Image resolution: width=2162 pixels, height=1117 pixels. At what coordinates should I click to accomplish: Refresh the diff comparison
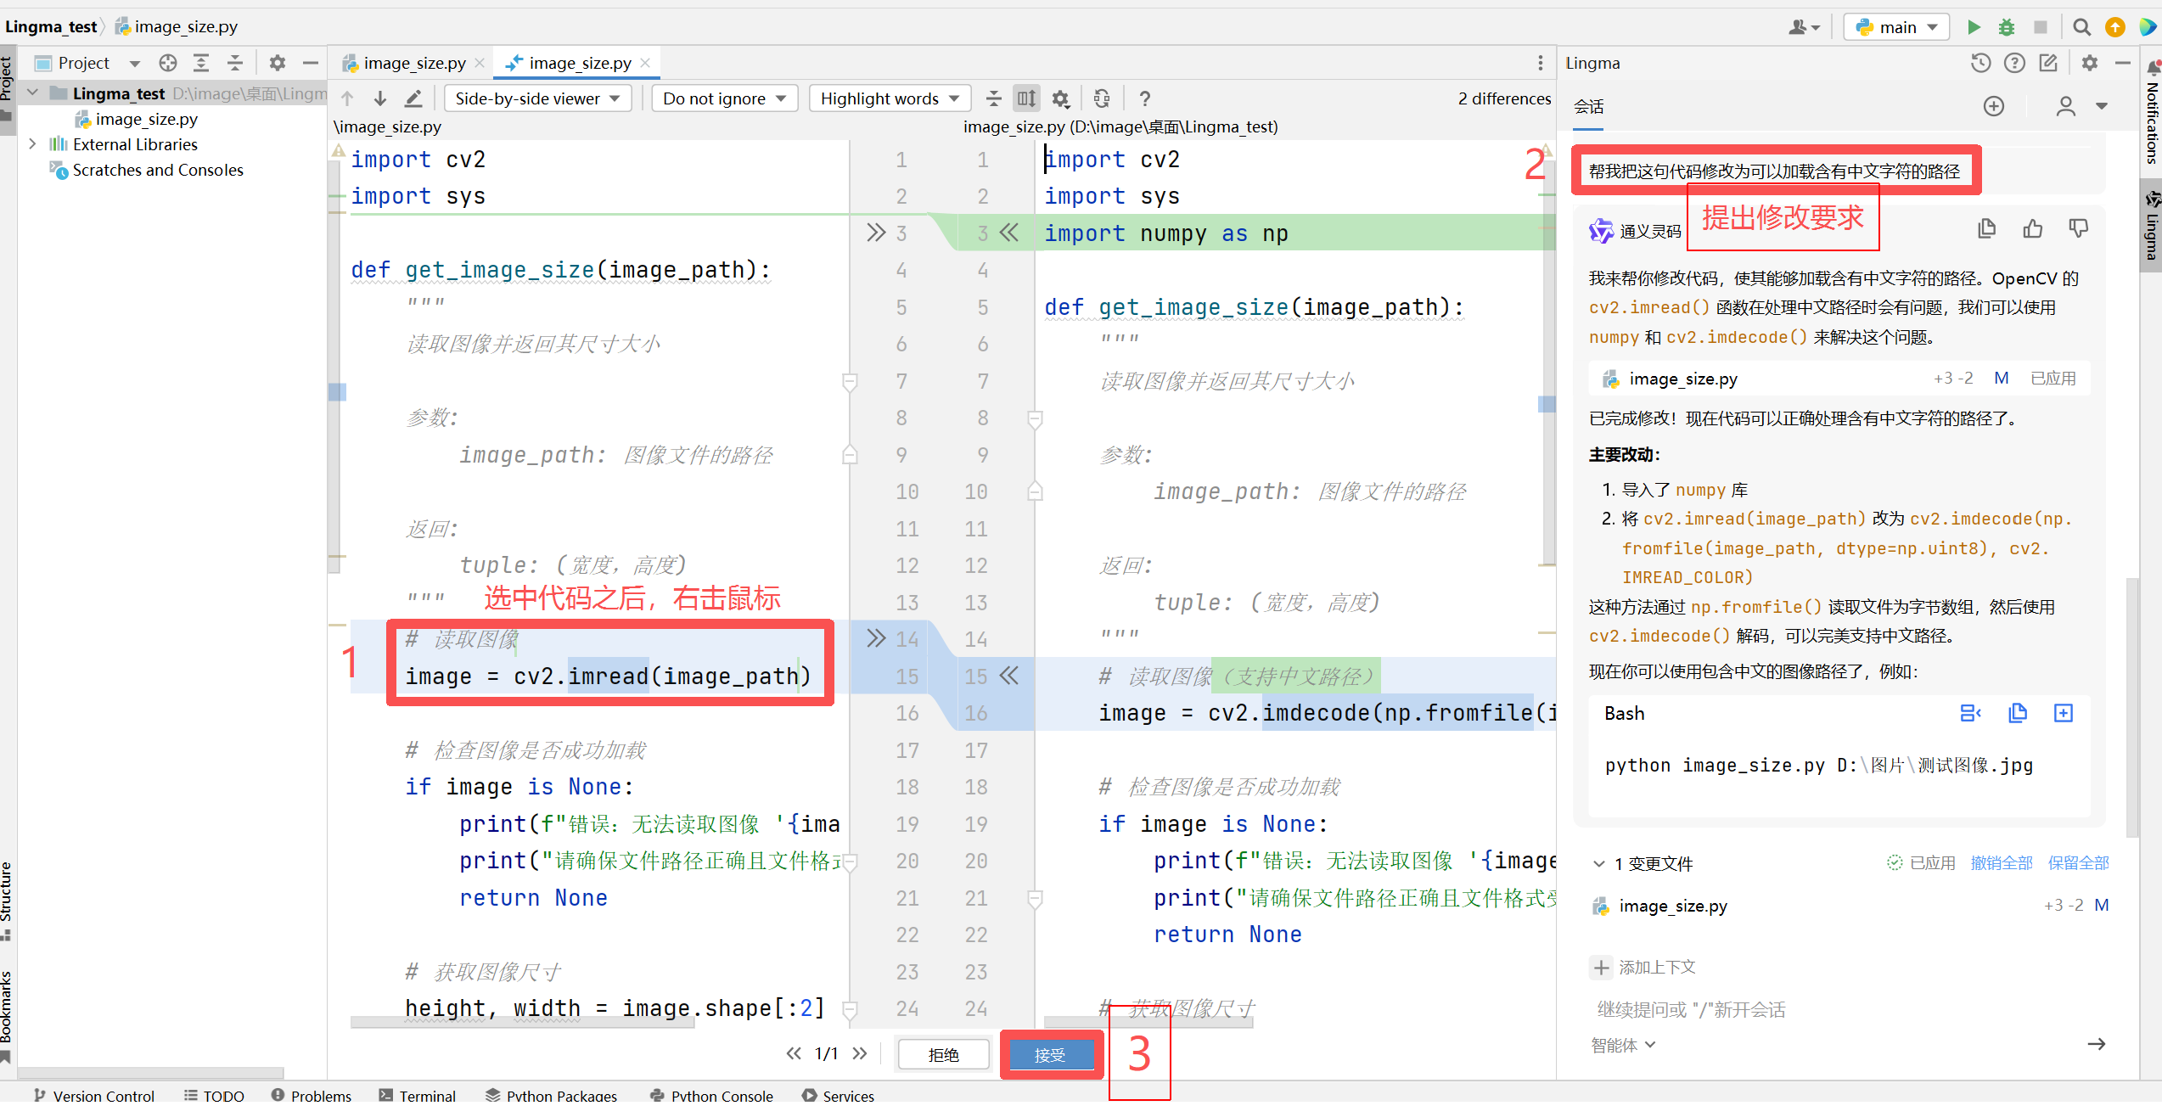click(x=1102, y=98)
